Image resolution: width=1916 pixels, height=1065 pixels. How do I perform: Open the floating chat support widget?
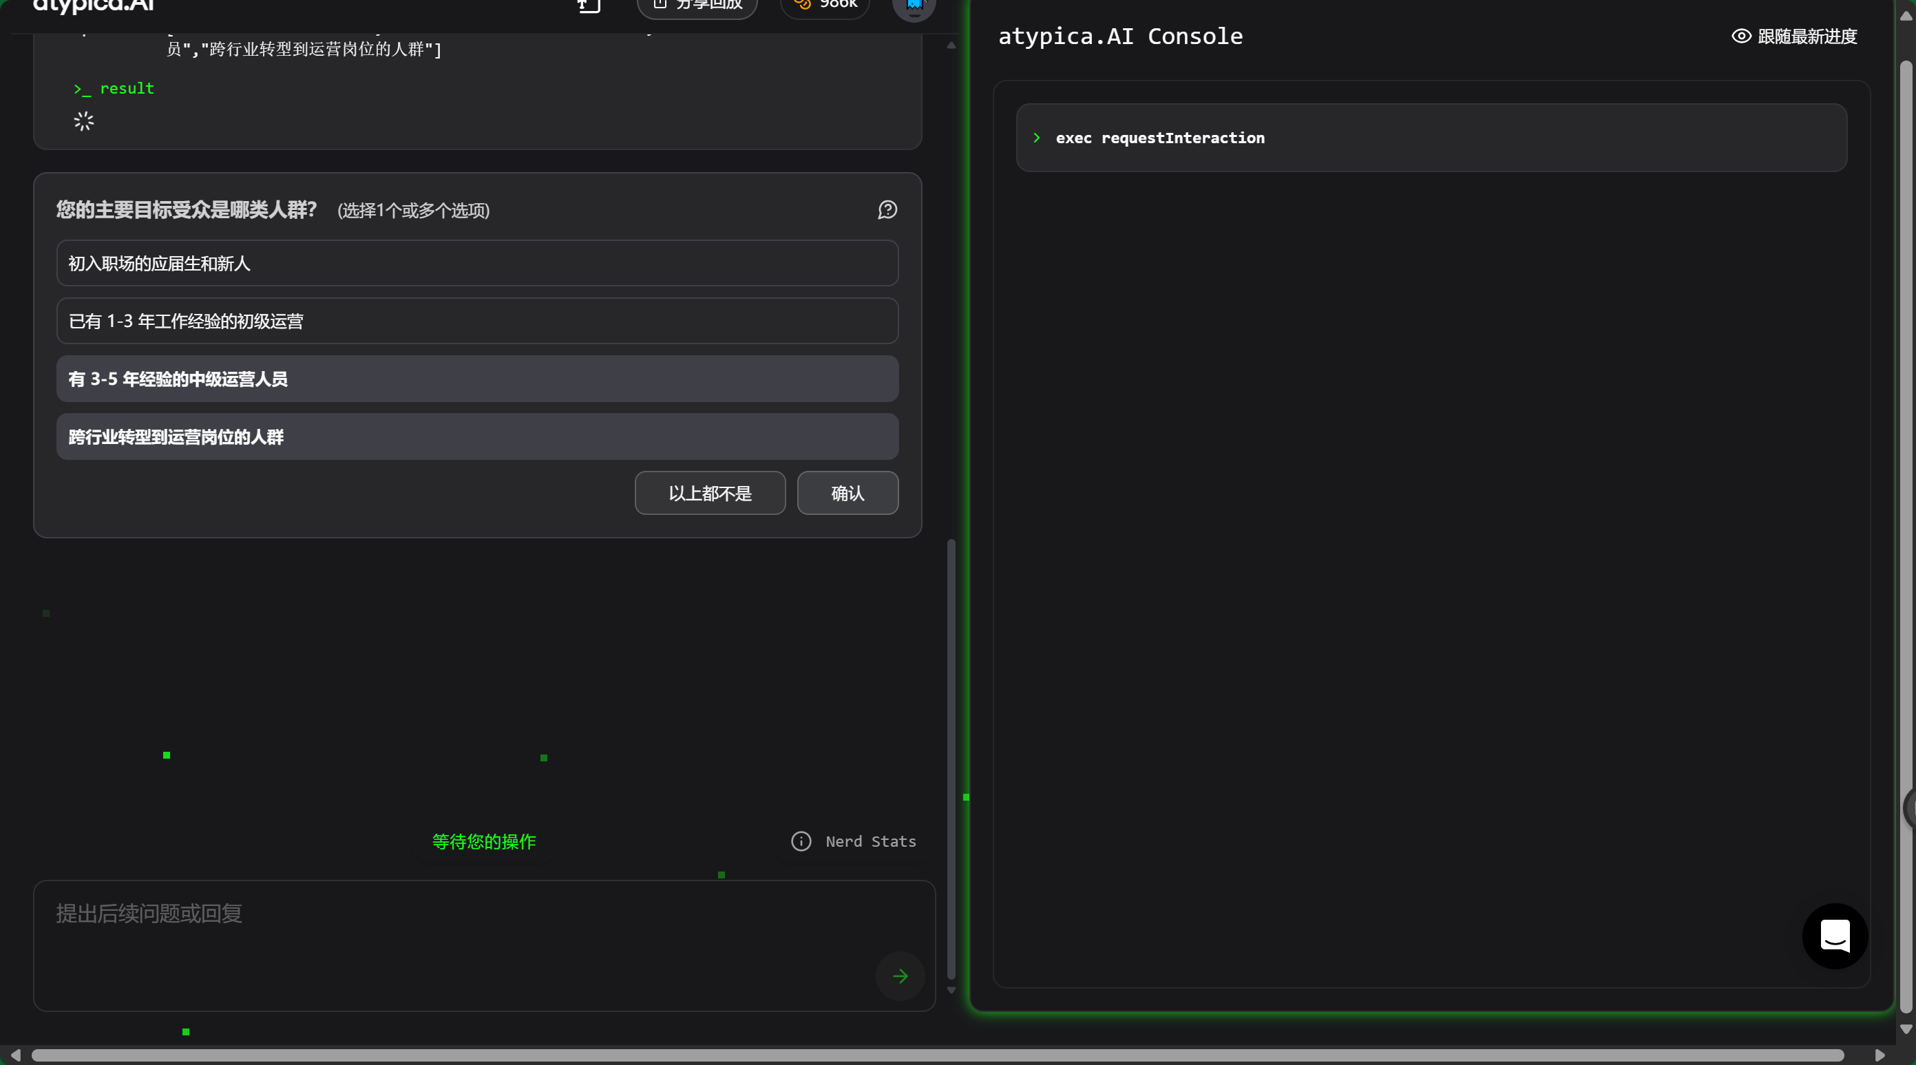(x=1834, y=936)
